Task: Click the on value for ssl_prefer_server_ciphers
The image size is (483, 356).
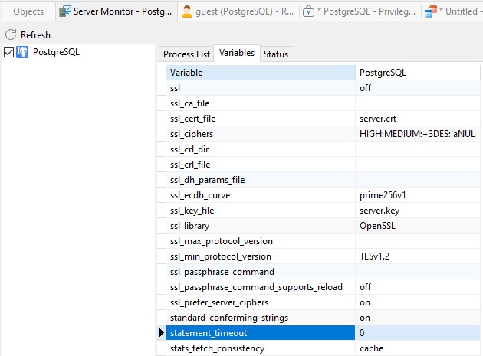Action: [x=418, y=302]
